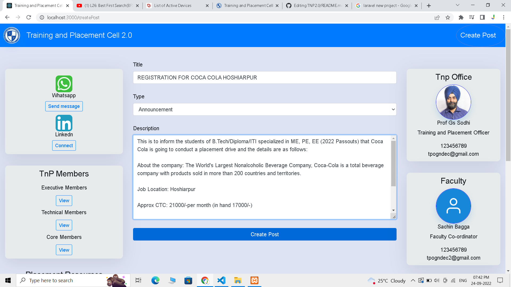Screen dimensions: 511x287
Task: Open XAMPP from the taskbar
Action: click(254, 280)
